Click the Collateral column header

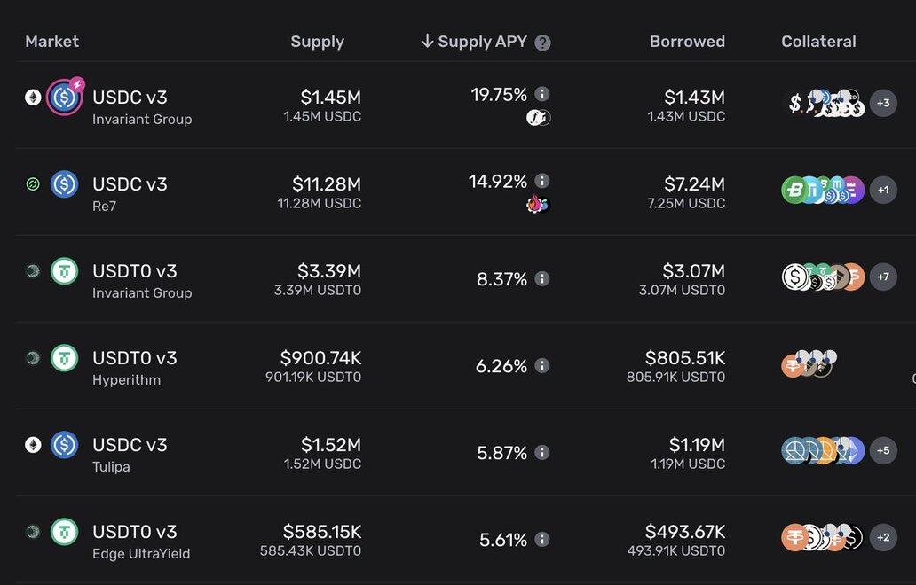point(818,42)
